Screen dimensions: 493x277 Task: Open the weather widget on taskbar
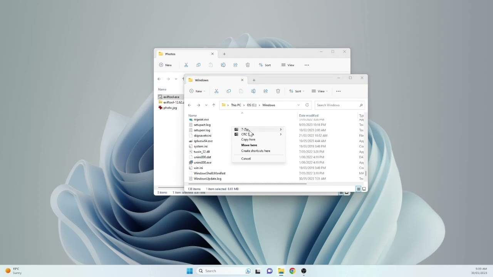(13, 271)
